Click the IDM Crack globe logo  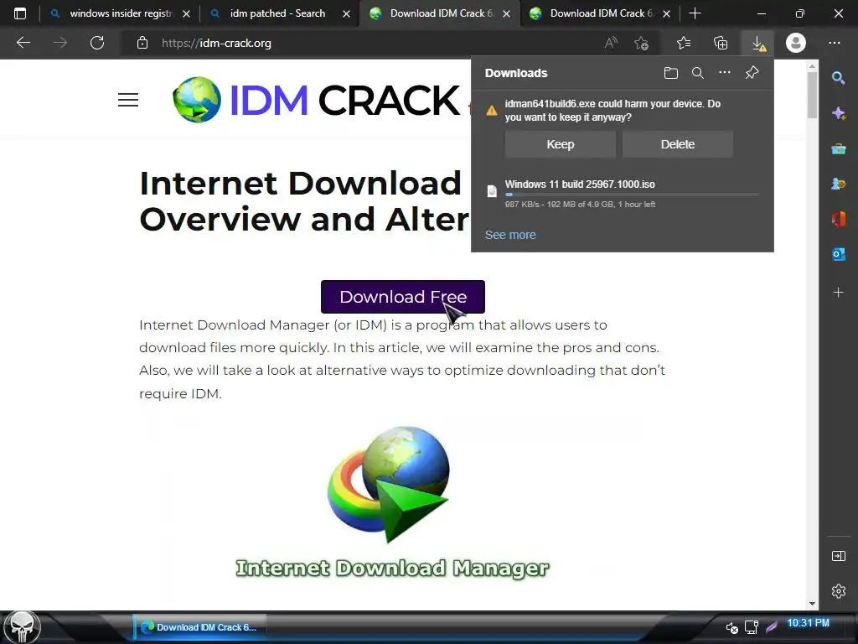(x=196, y=100)
